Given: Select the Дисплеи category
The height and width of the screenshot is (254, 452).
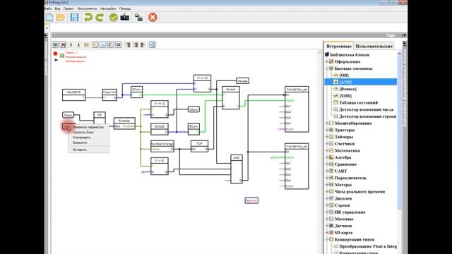Looking at the screenshot, I should 343,199.
